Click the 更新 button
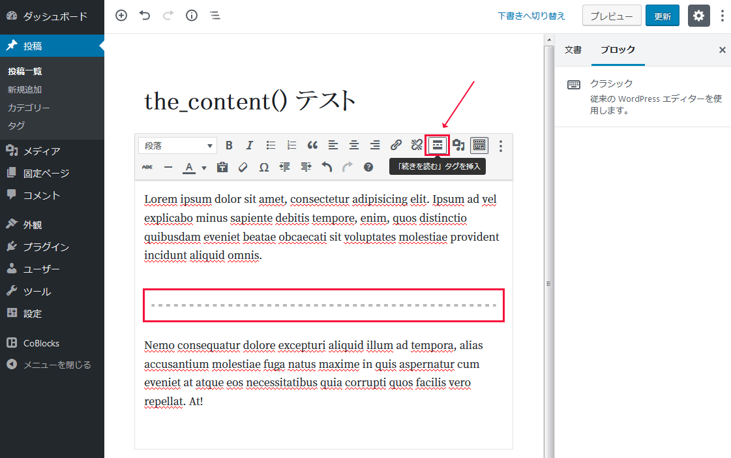731x458 pixels. click(662, 16)
